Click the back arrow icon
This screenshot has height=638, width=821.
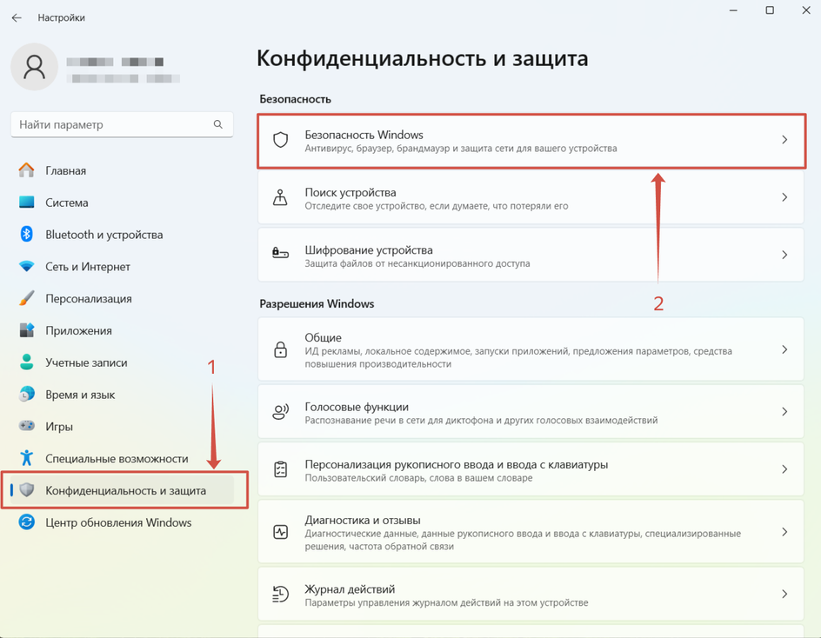17,17
